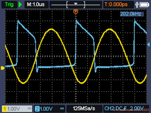Click the memory window position bar
Viewport: 151px width, 113px height.
[x=76, y=5]
